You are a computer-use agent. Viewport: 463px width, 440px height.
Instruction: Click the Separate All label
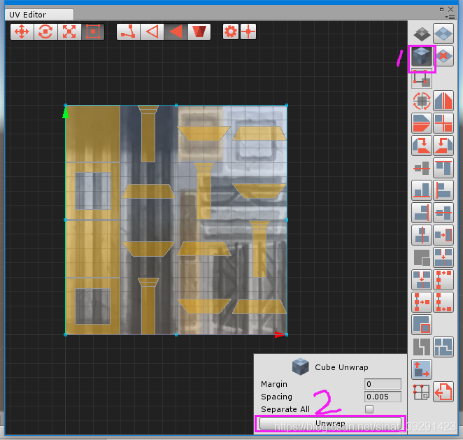285,409
